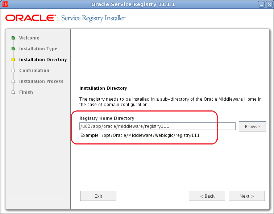Click the Browse button

[252, 126]
